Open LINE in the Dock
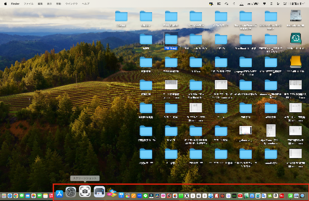Viewport: 309px width, 201px height. click(x=146, y=196)
